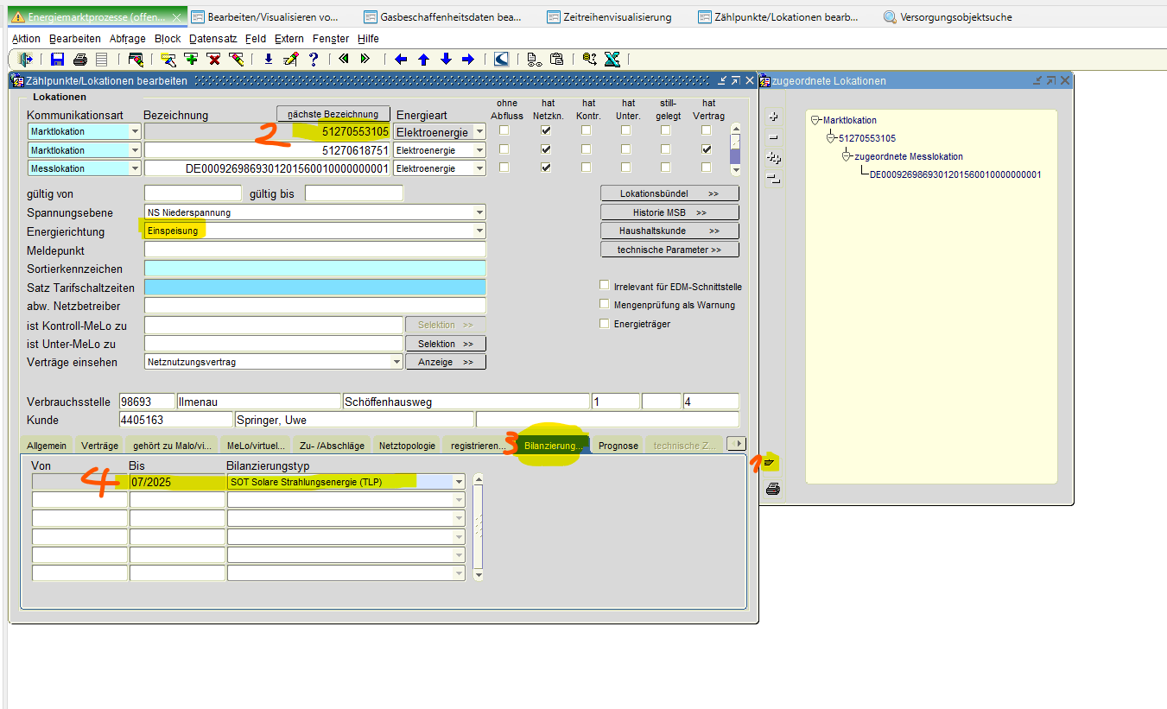Viewport: 1167px width, 709px height.
Task: Enable 'Irrelevant für EDM-Schnittstelle' checkbox
Action: [x=605, y=286]
